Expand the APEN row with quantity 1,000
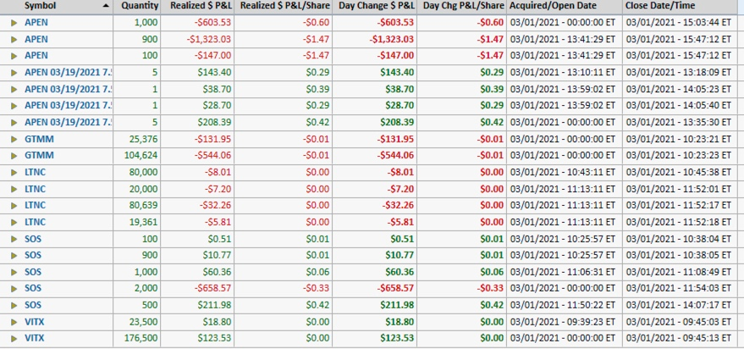The height and width of the screenshot is (349, 744). (x=14, y=22)
